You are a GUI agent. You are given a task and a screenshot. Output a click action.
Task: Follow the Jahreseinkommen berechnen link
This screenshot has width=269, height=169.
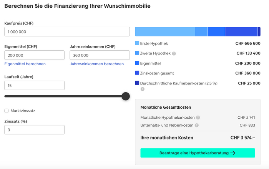coord(97,64)
